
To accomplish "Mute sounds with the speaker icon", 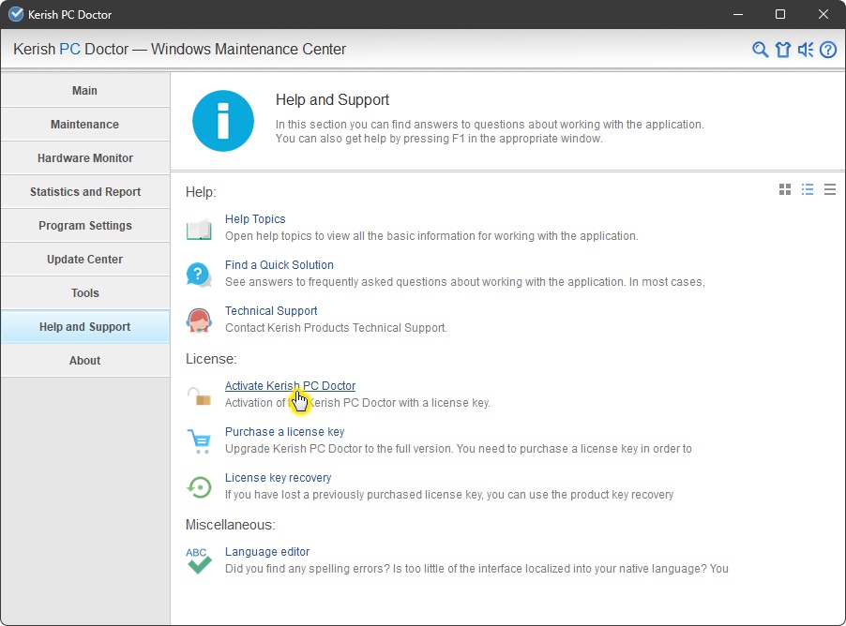I will click(x=806, y=50).
